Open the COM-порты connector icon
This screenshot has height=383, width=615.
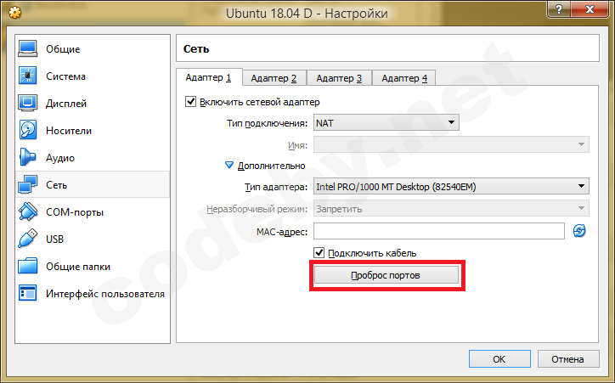click(x=27, y=211)
